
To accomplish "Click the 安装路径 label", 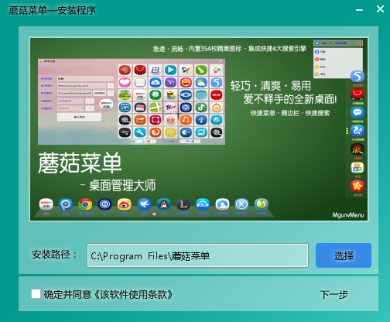I will (54, 255).
